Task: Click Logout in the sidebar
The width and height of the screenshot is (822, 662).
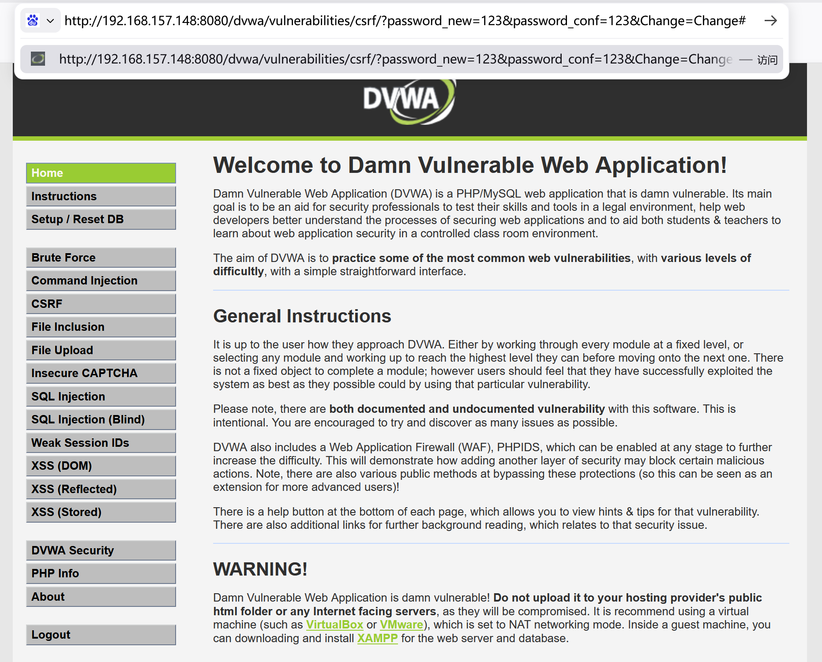Action: (101, 635)
